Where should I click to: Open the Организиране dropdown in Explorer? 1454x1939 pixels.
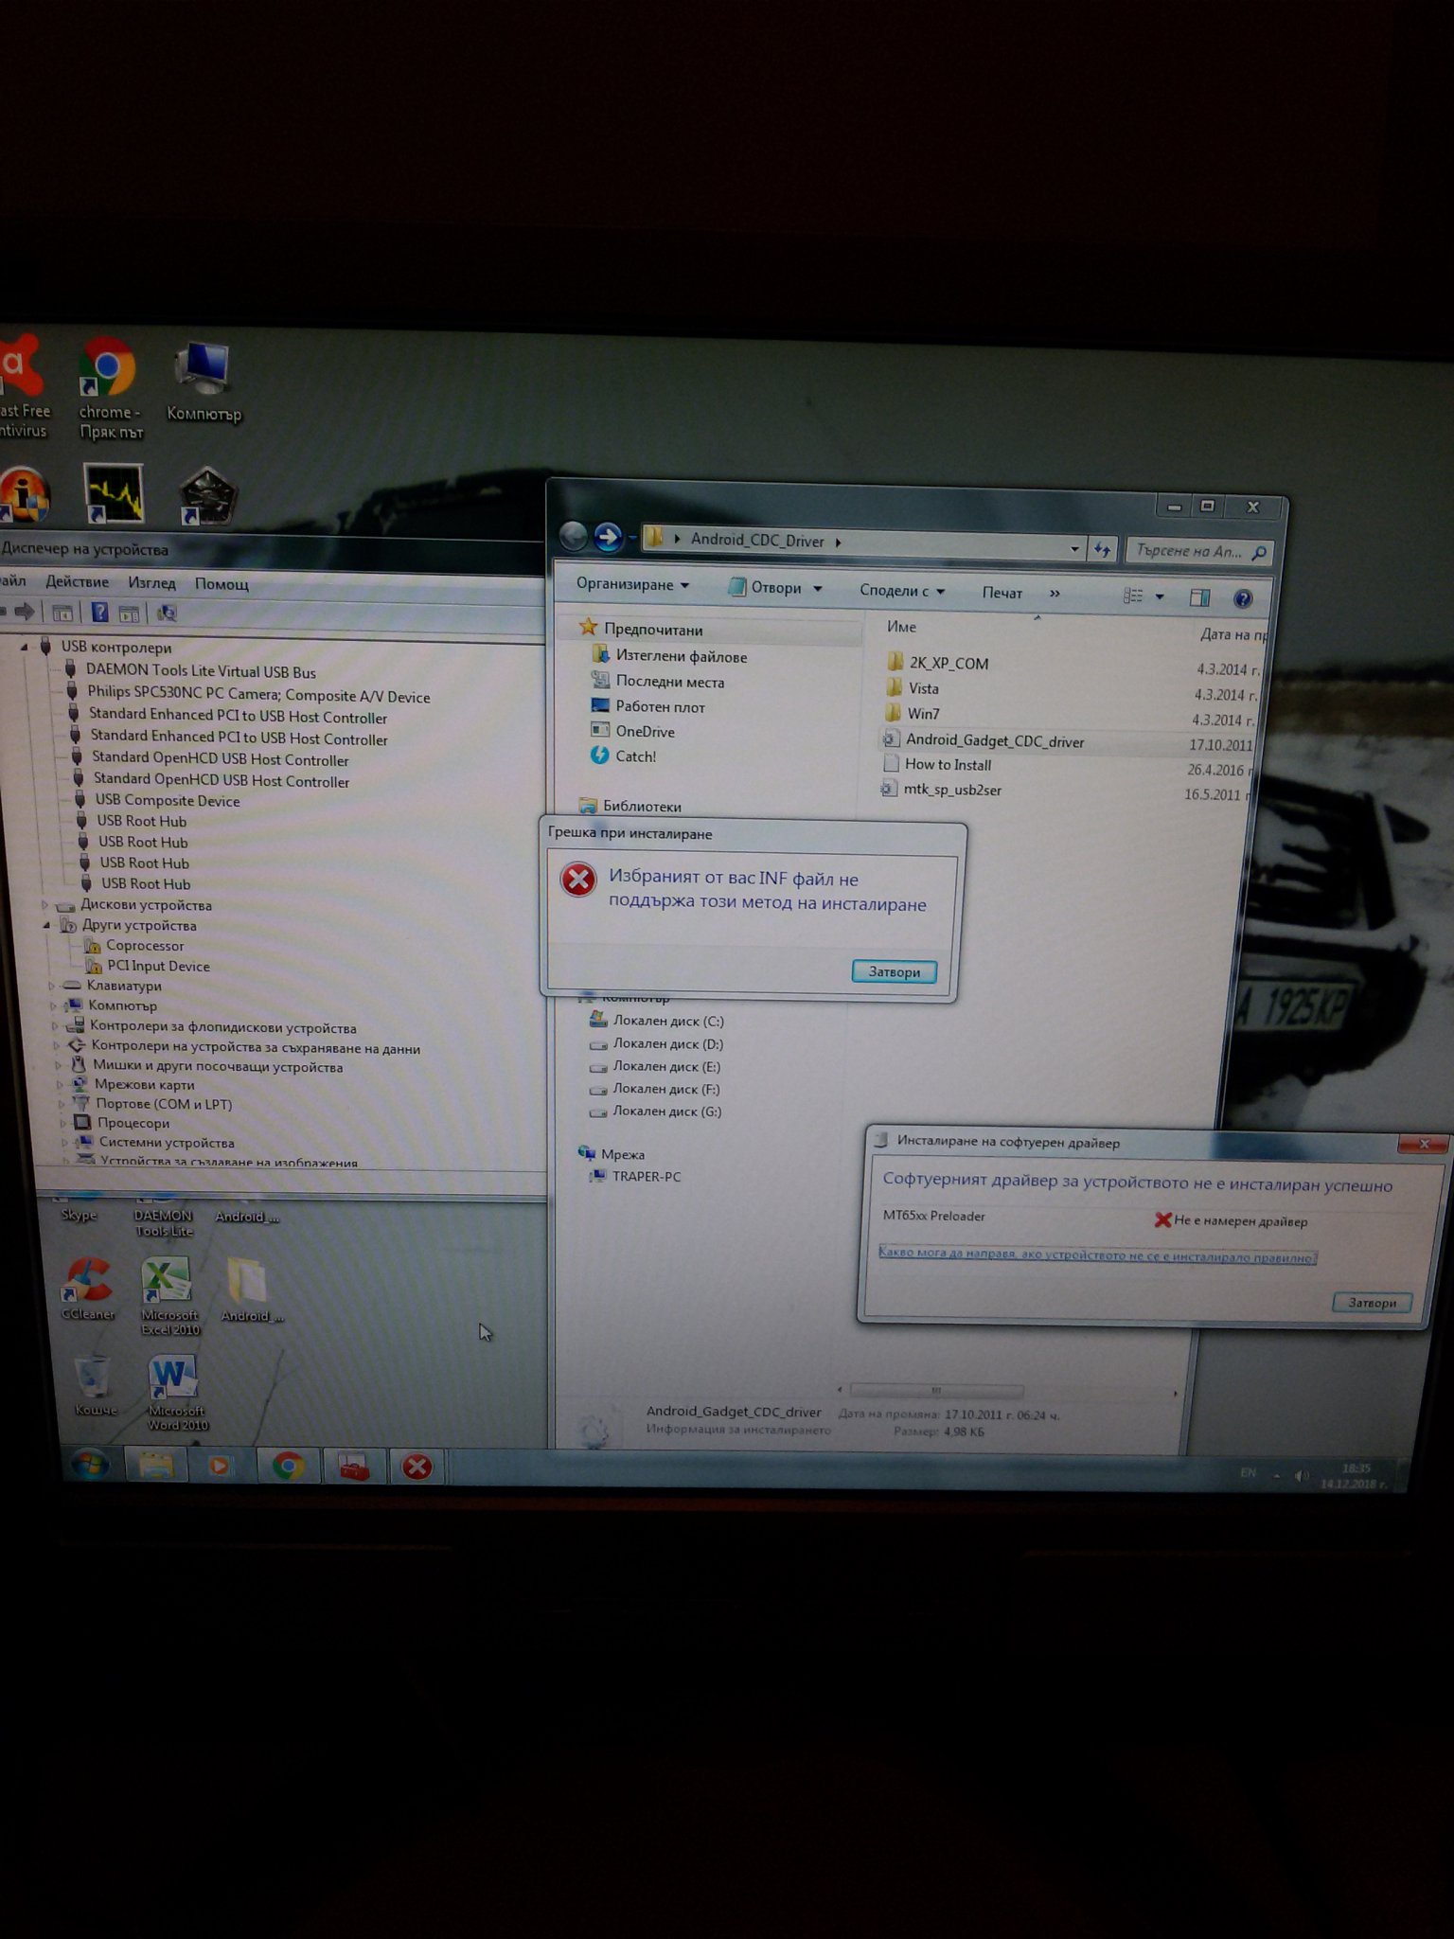point(632,585)
